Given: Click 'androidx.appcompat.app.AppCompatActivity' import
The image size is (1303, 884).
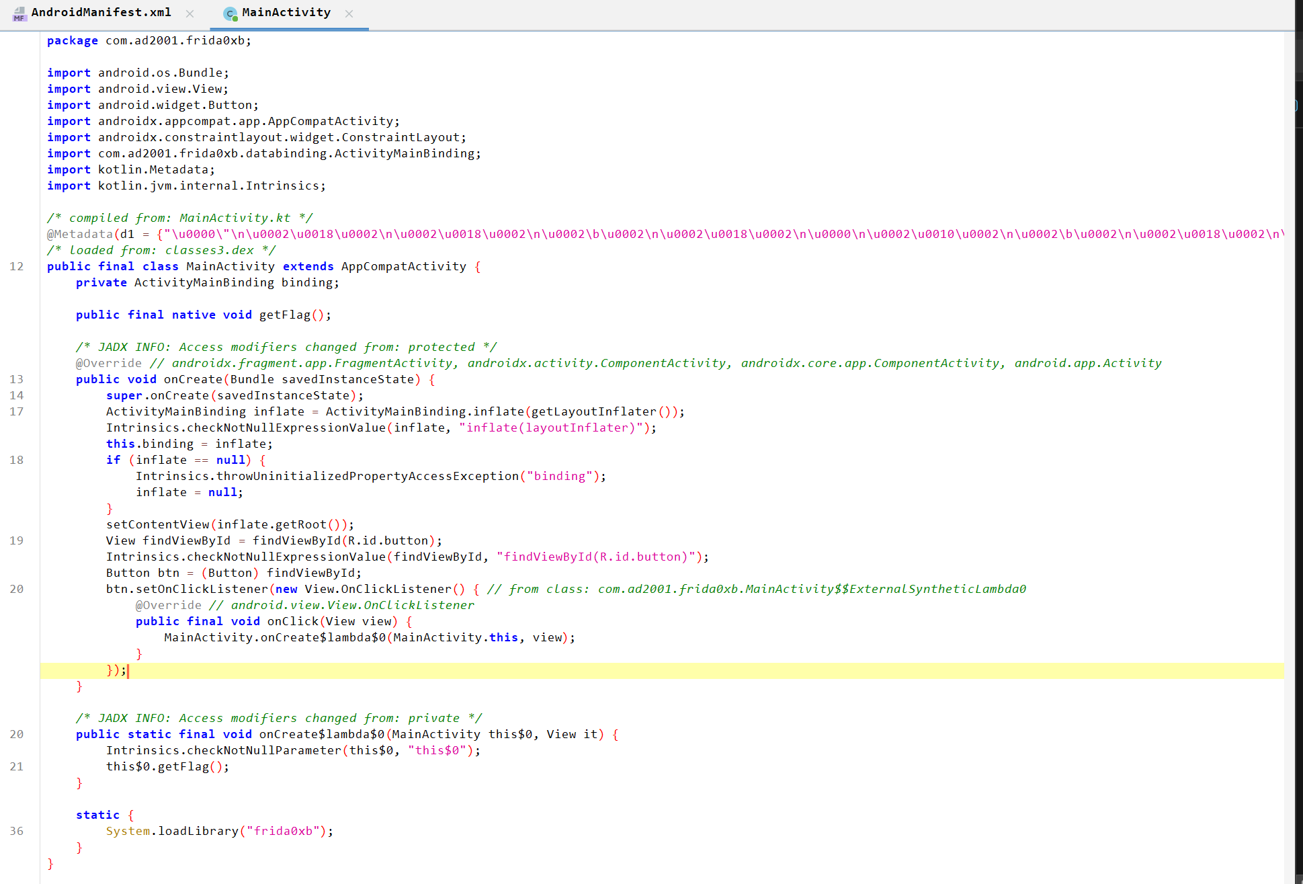Looking at the screenshot, I should (x=245, y=121).
